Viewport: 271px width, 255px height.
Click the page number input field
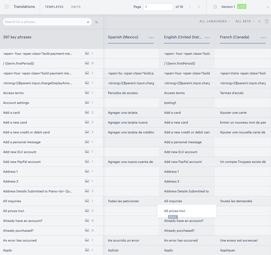tap(158, 7)
